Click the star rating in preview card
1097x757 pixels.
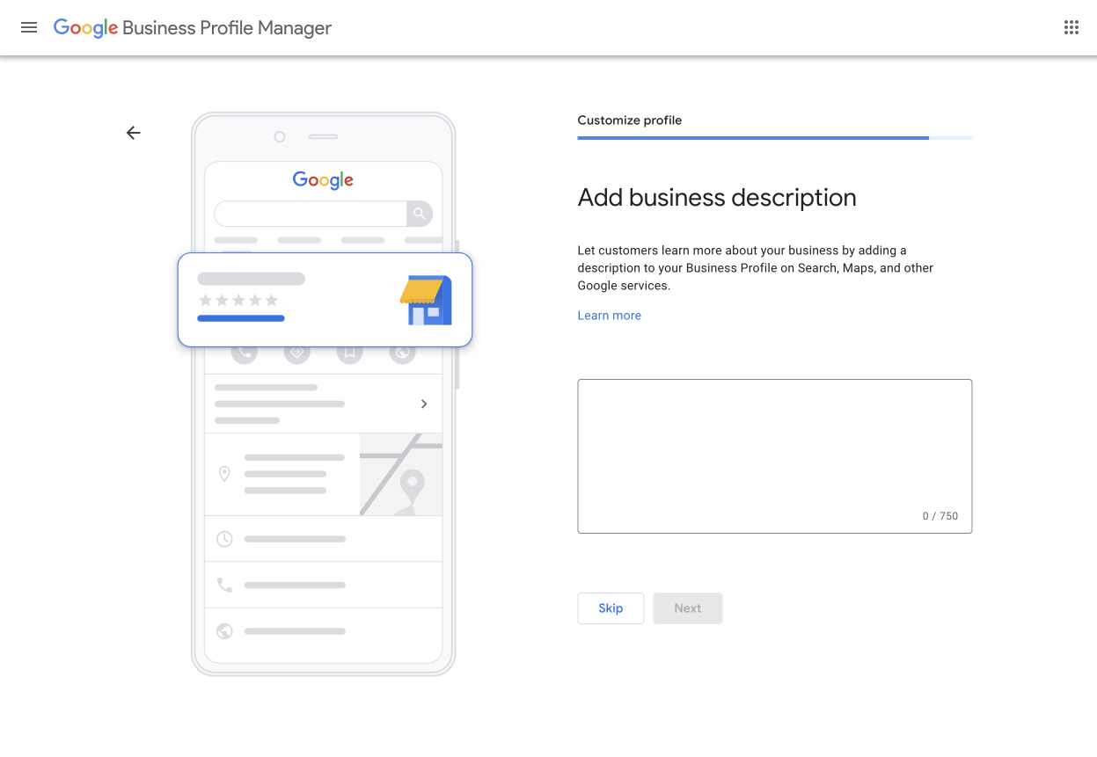(x=238, y=301)
